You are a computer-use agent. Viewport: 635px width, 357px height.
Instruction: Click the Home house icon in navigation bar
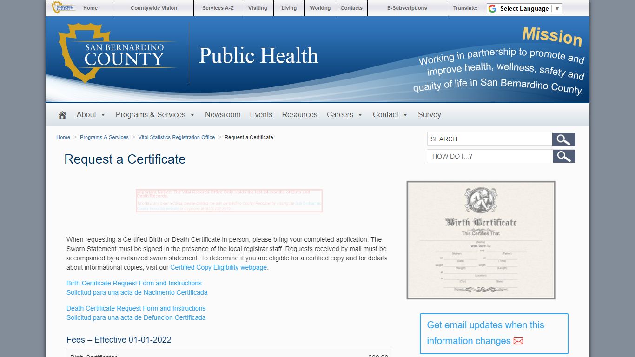tap(62, 115)
